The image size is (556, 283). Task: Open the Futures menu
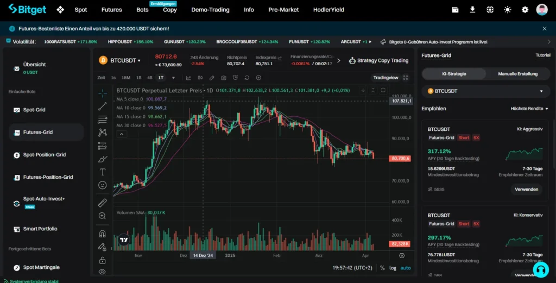point(112,10)
